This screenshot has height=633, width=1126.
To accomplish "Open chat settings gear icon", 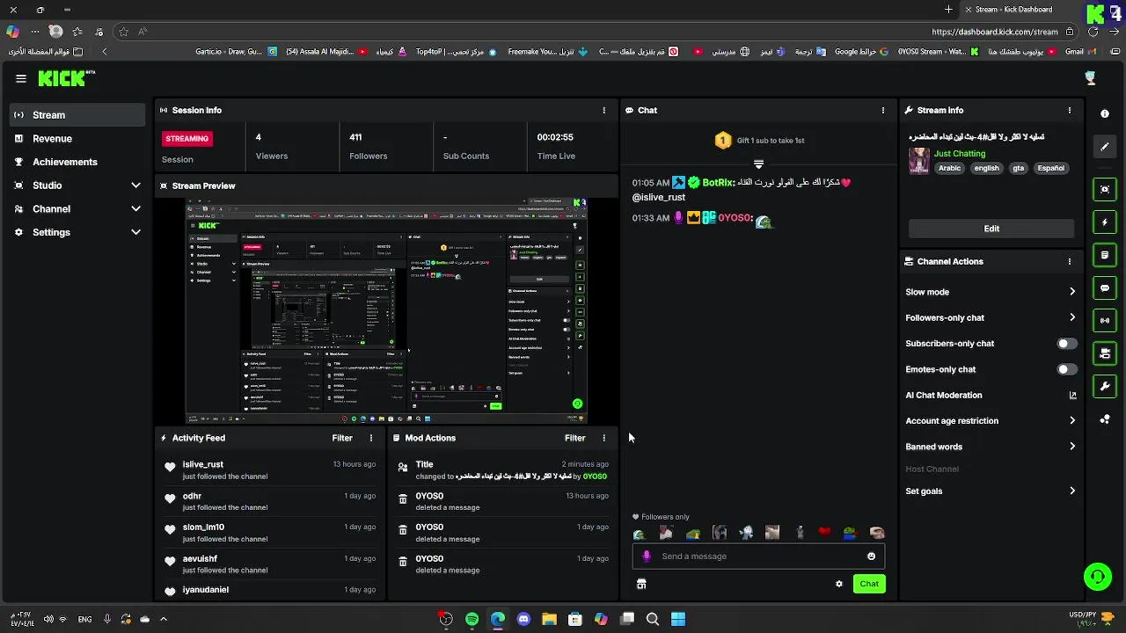I will [838, 584].
